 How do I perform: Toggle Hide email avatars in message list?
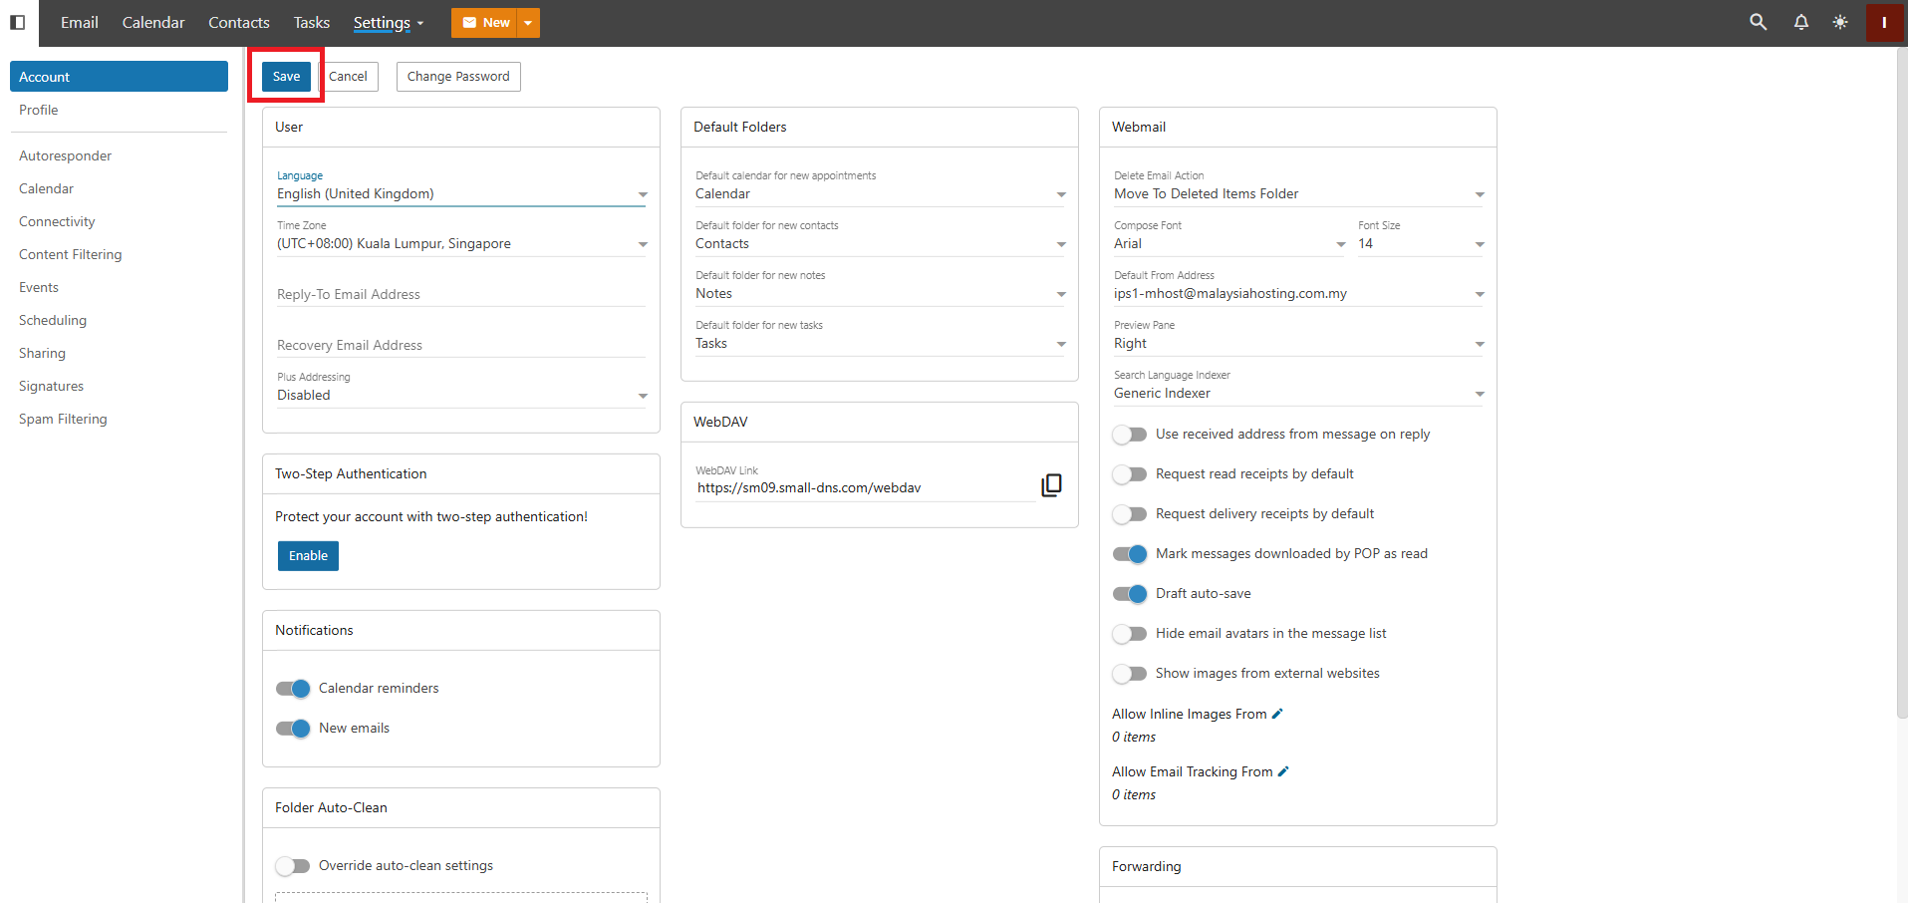[x=1130, y=634]
